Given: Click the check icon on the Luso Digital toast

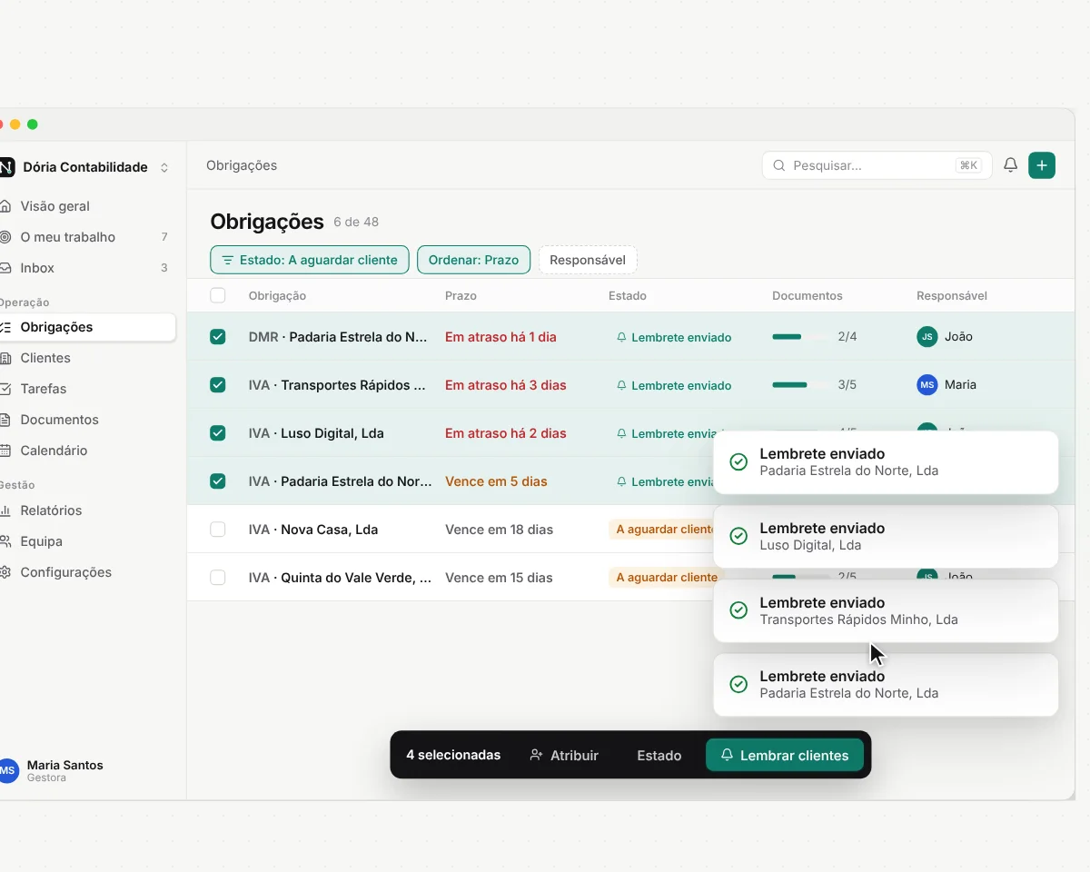Looking at the screenshot, I should pos(739,536).
